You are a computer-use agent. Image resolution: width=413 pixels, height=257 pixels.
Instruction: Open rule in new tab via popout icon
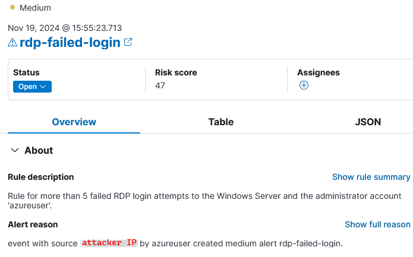[x=128, y=42]
